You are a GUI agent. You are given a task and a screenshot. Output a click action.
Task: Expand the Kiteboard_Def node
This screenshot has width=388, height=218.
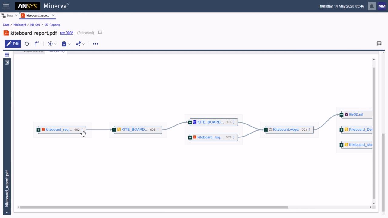pyautogui.click(x=342, y=130)
